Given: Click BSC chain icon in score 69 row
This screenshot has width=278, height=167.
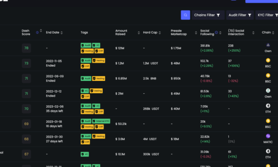Looking at the screenshot, I should point(268,121).
